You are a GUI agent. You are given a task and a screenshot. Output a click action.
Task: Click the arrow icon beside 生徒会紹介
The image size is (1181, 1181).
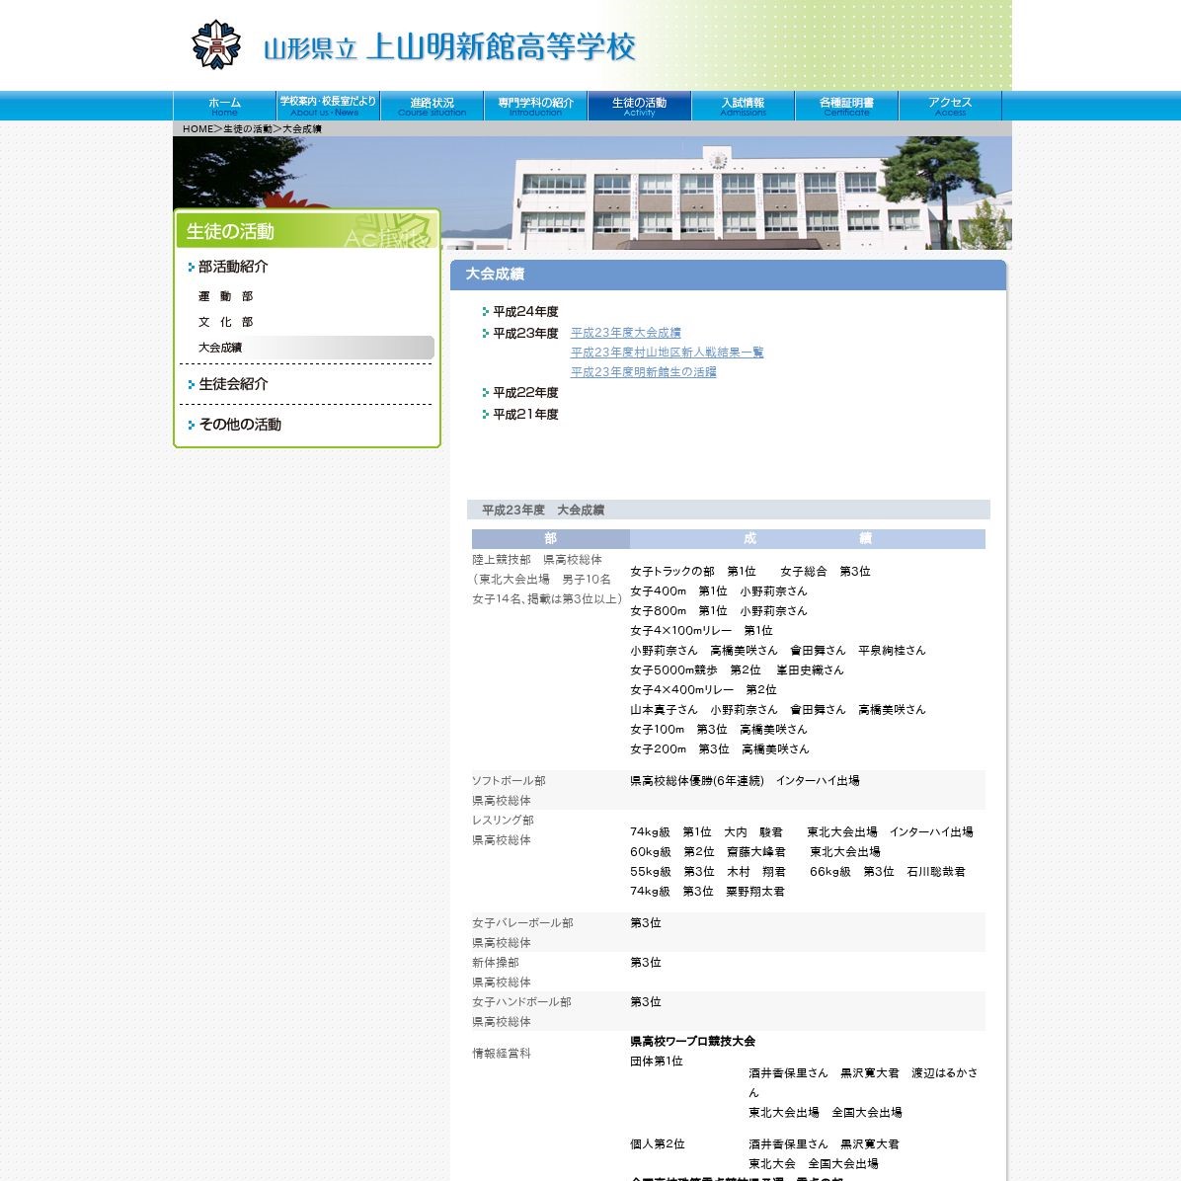pyautogui.click(x=192, y=384)
